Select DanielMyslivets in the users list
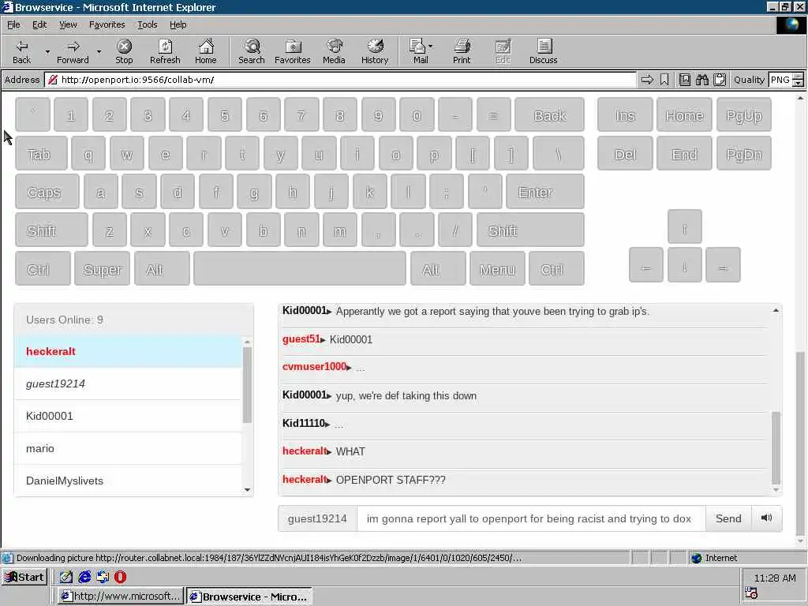Viewport: 808px width, 606px height. [128, 481]
